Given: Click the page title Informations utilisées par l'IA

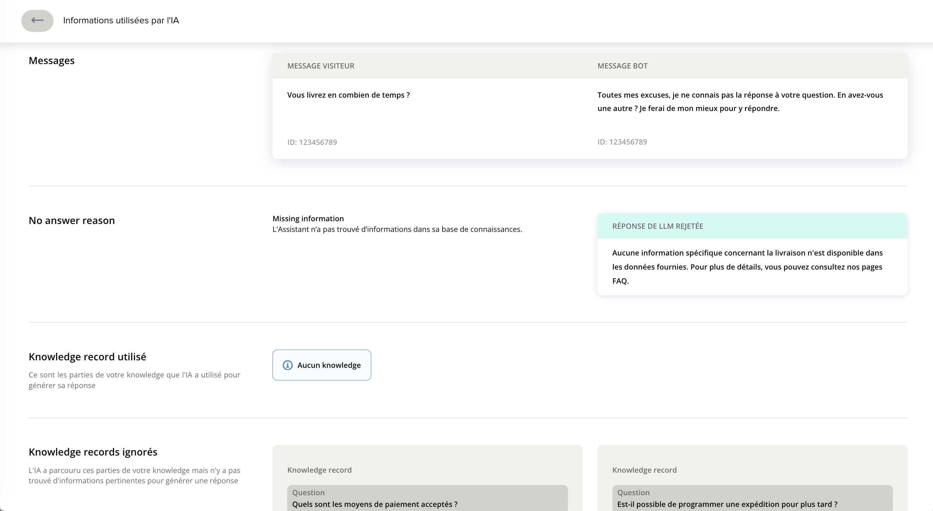Looking at the screenshot, I should (x=121, y=21).
